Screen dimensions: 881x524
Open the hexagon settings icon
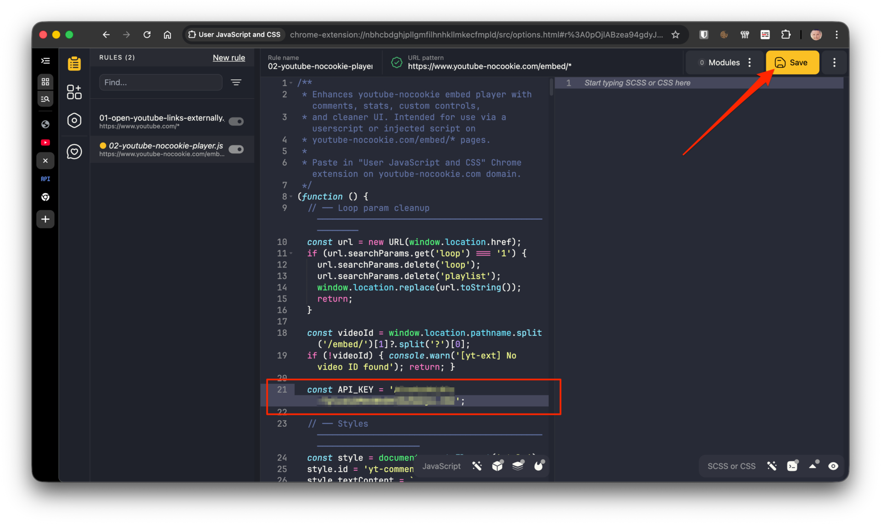pyautogui.click(x=74, y=120)
